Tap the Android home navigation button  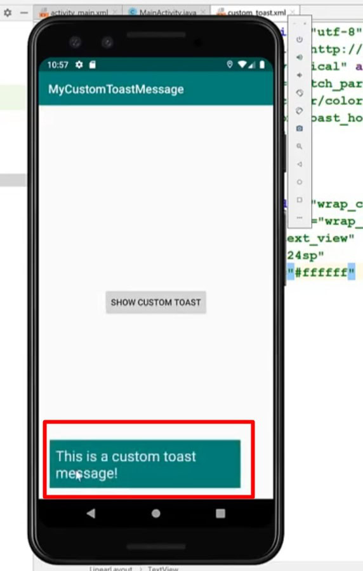tap(156, 514)
